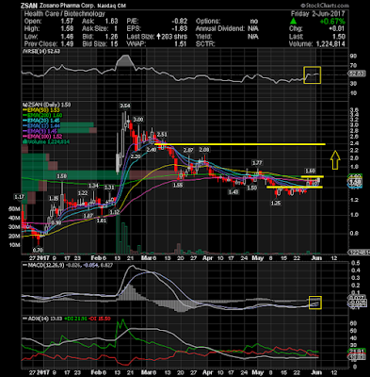
Task: Click the yellow box on the RSI line
Action: (x=313, y=75)
